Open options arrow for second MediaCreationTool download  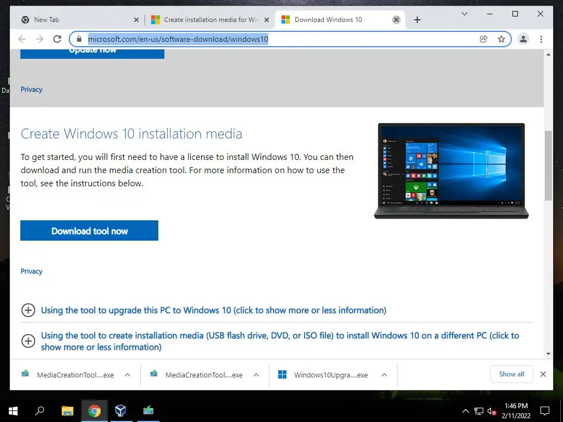click(256, 375)
